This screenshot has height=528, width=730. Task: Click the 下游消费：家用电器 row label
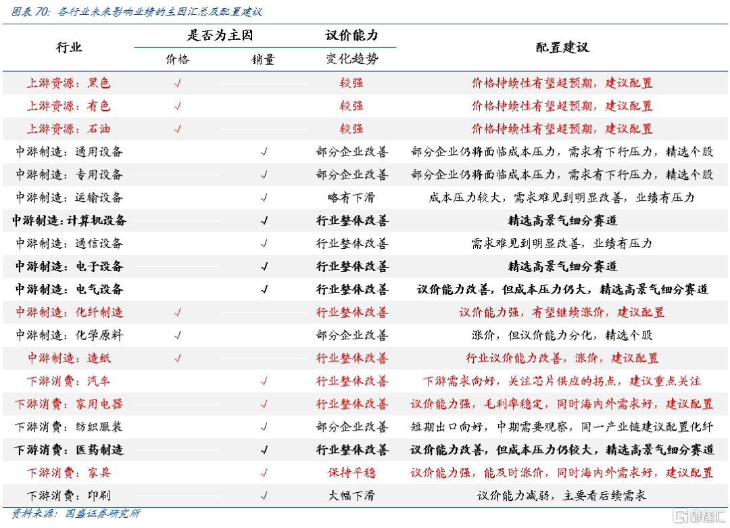(69, 404)
